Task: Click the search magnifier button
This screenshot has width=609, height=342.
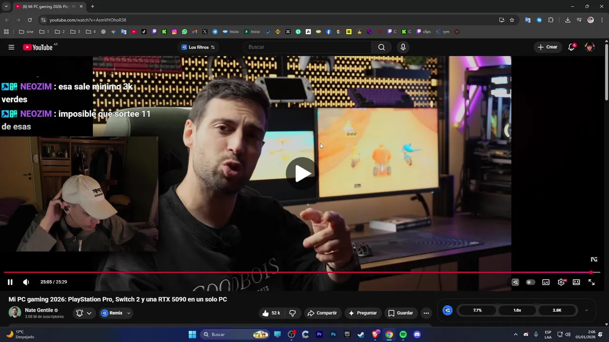Action: (x=382, y=47)
